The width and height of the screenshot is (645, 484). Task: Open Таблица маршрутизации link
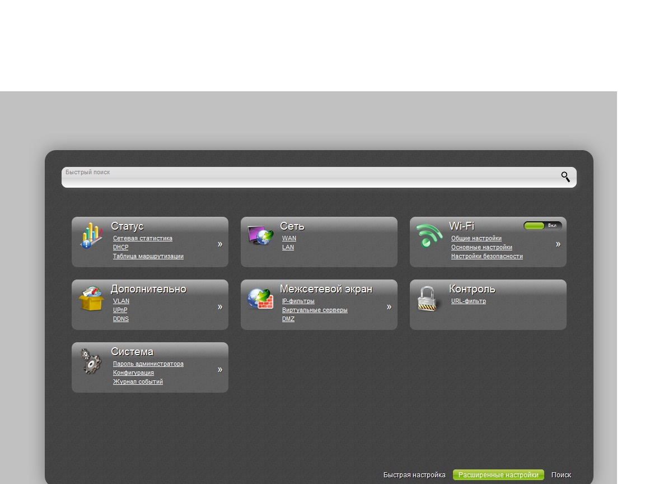[x=148, y=257]
